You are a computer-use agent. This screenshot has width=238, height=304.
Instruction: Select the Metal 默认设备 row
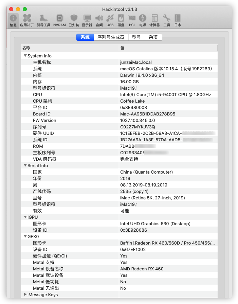coord(119,275)
